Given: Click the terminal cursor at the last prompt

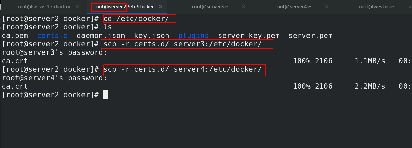Looking at the screenshot, I should point(105,95).
